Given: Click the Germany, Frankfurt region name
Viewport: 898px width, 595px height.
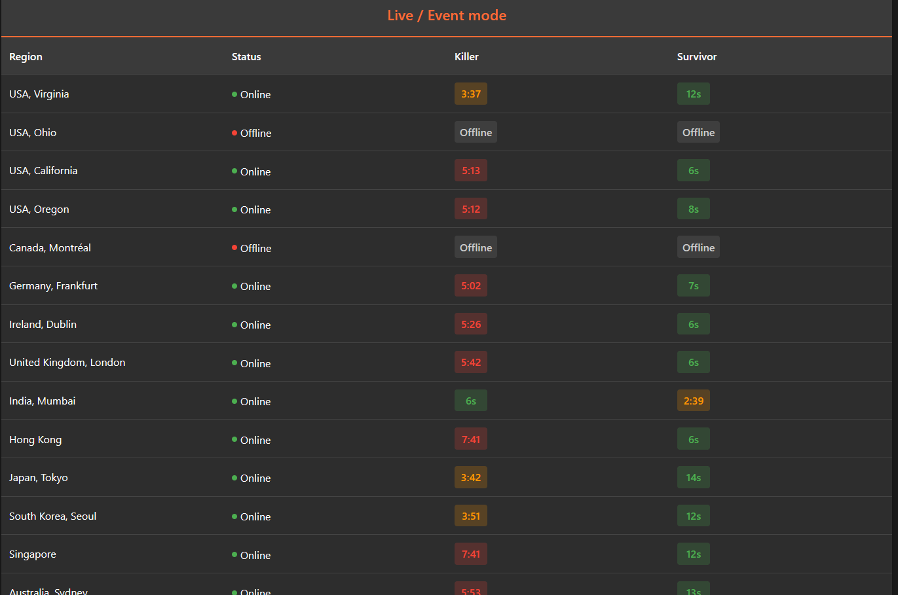Looking at the screenshot, I should (x=53, y=286).
